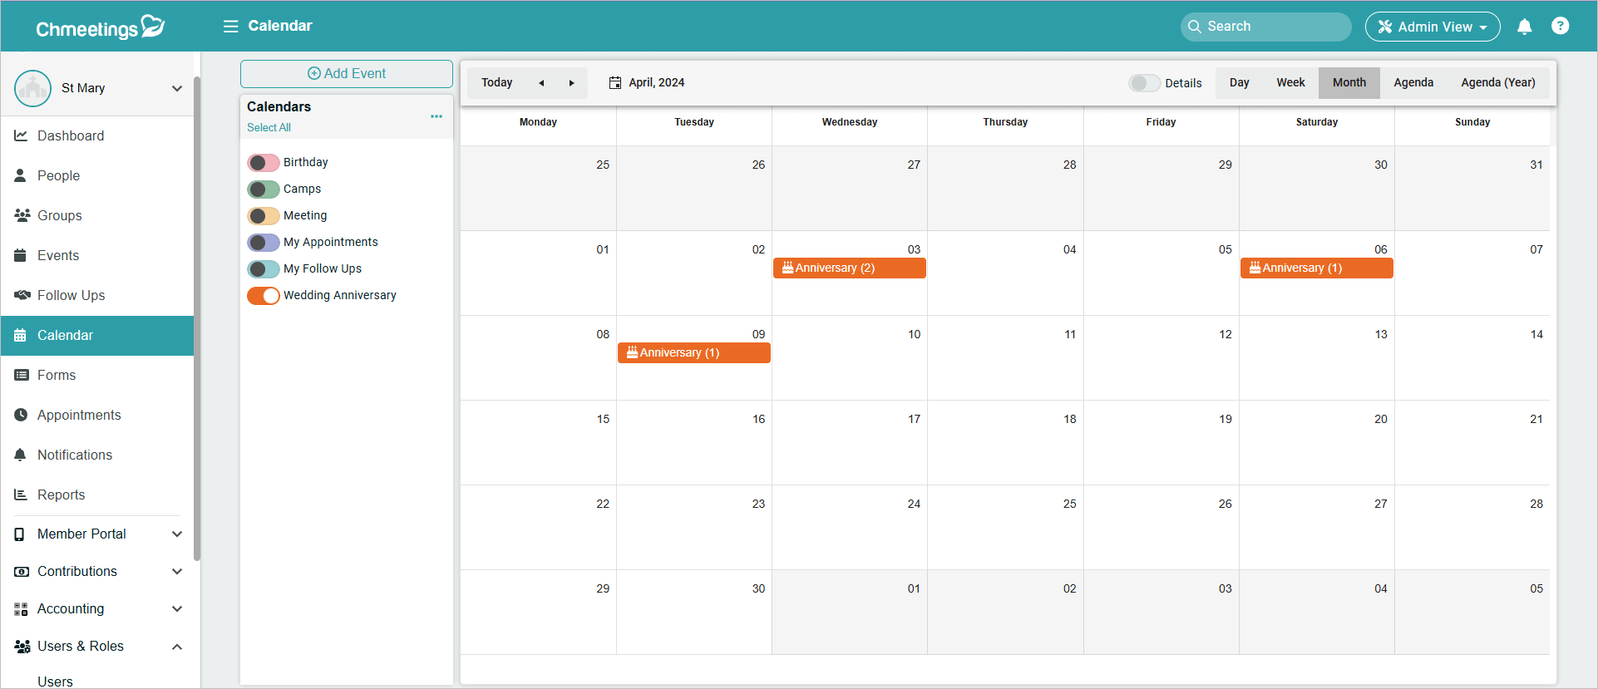Open the notifications bell icon
Viewport: 1598px width, 689px height.
(x=1524, y=27)
